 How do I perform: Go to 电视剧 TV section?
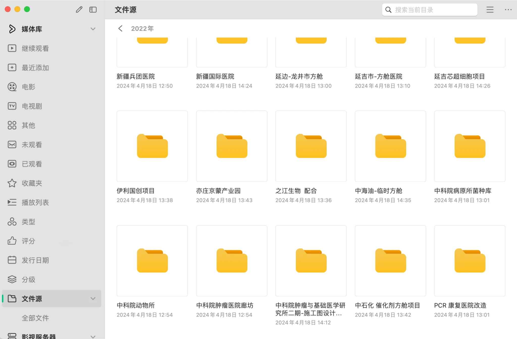coord(32,106)
